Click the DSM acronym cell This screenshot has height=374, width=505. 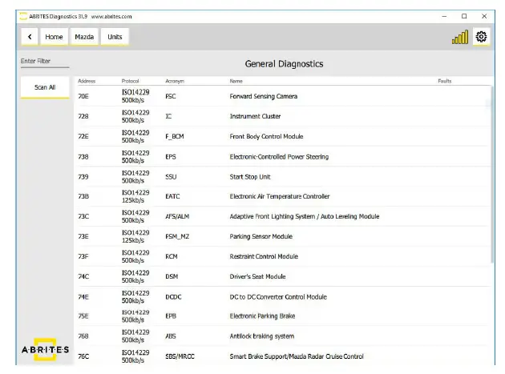coord(172,276)
